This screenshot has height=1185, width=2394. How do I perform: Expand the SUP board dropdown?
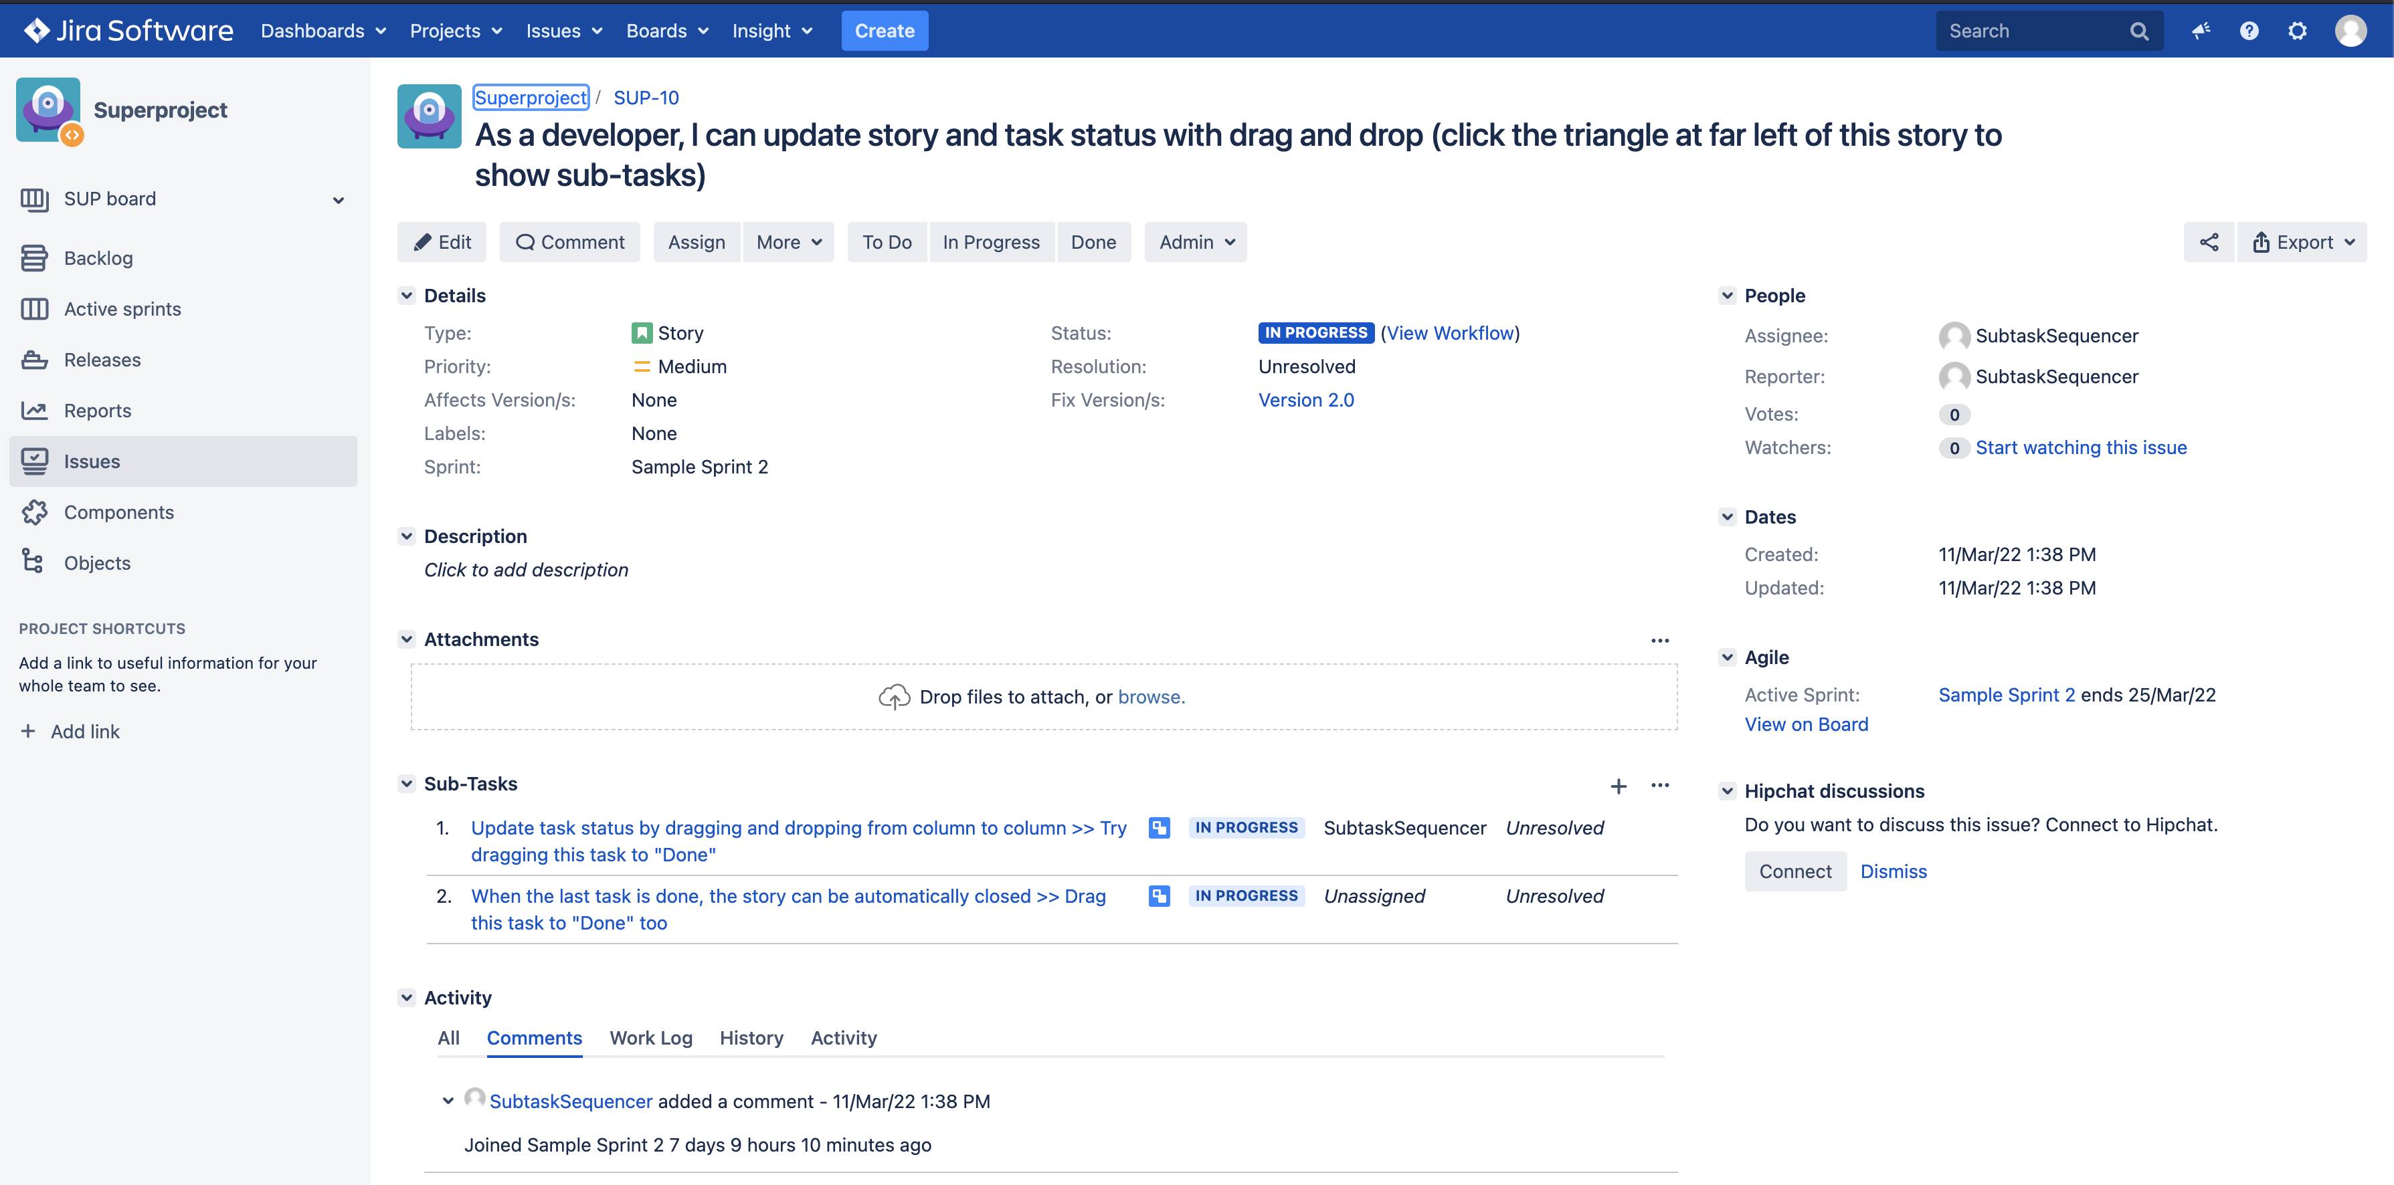coord(339,201)
